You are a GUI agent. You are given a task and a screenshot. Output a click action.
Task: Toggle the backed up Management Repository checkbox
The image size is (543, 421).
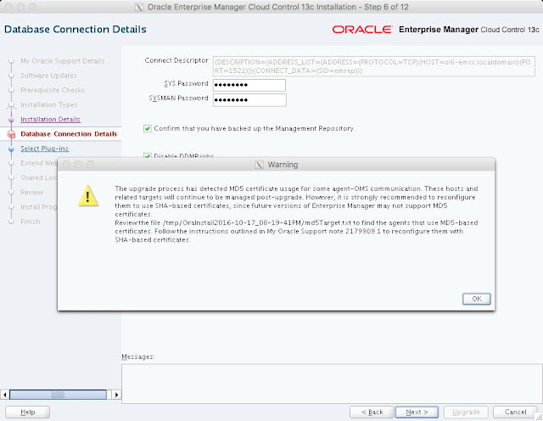pyautogui.click(x=148, y=128)
